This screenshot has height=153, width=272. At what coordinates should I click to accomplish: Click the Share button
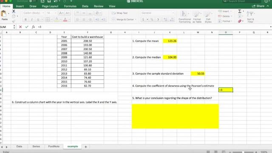click(x=258, y=6)
